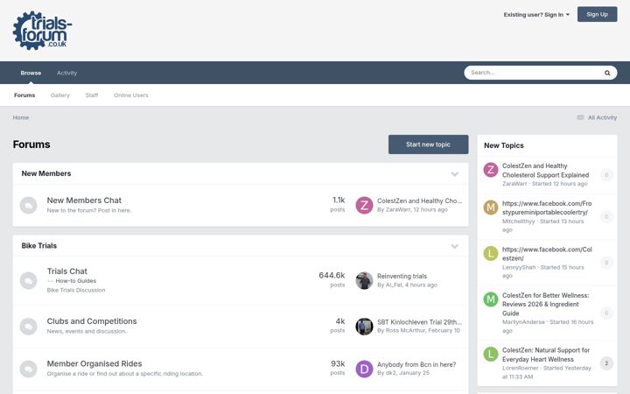This screenshot has height=394, width=630.
Task: Switch to the Browse tab
Action: pos(31,73)
